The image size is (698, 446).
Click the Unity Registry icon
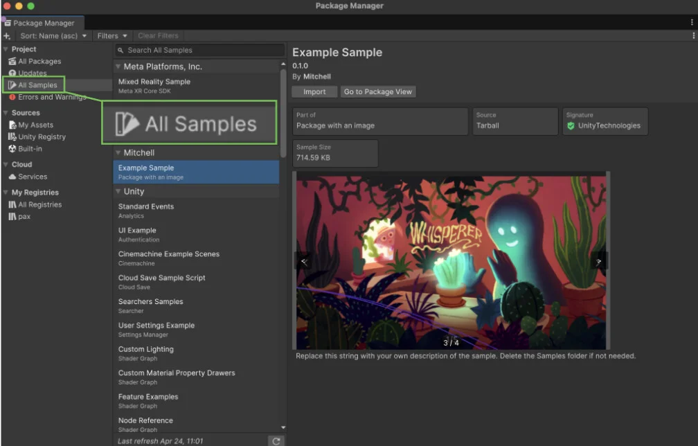click(x=12, y=136)
